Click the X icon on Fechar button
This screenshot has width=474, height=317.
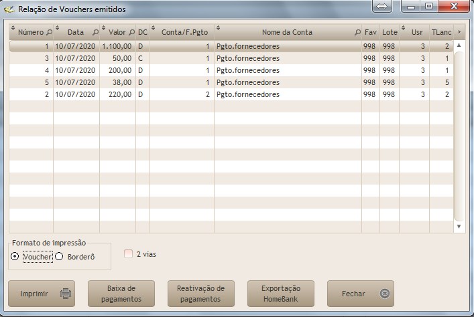384,294
